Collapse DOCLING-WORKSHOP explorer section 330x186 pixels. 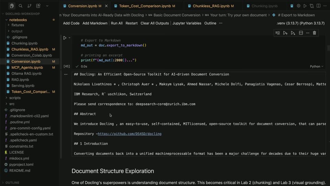[23, 14]
